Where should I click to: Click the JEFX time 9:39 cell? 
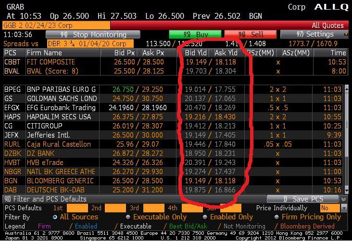tap(334, 135)
